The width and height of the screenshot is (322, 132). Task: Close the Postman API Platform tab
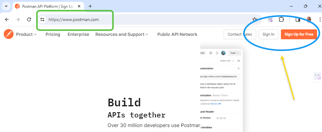pyautogui.click(x=79, y=6)
